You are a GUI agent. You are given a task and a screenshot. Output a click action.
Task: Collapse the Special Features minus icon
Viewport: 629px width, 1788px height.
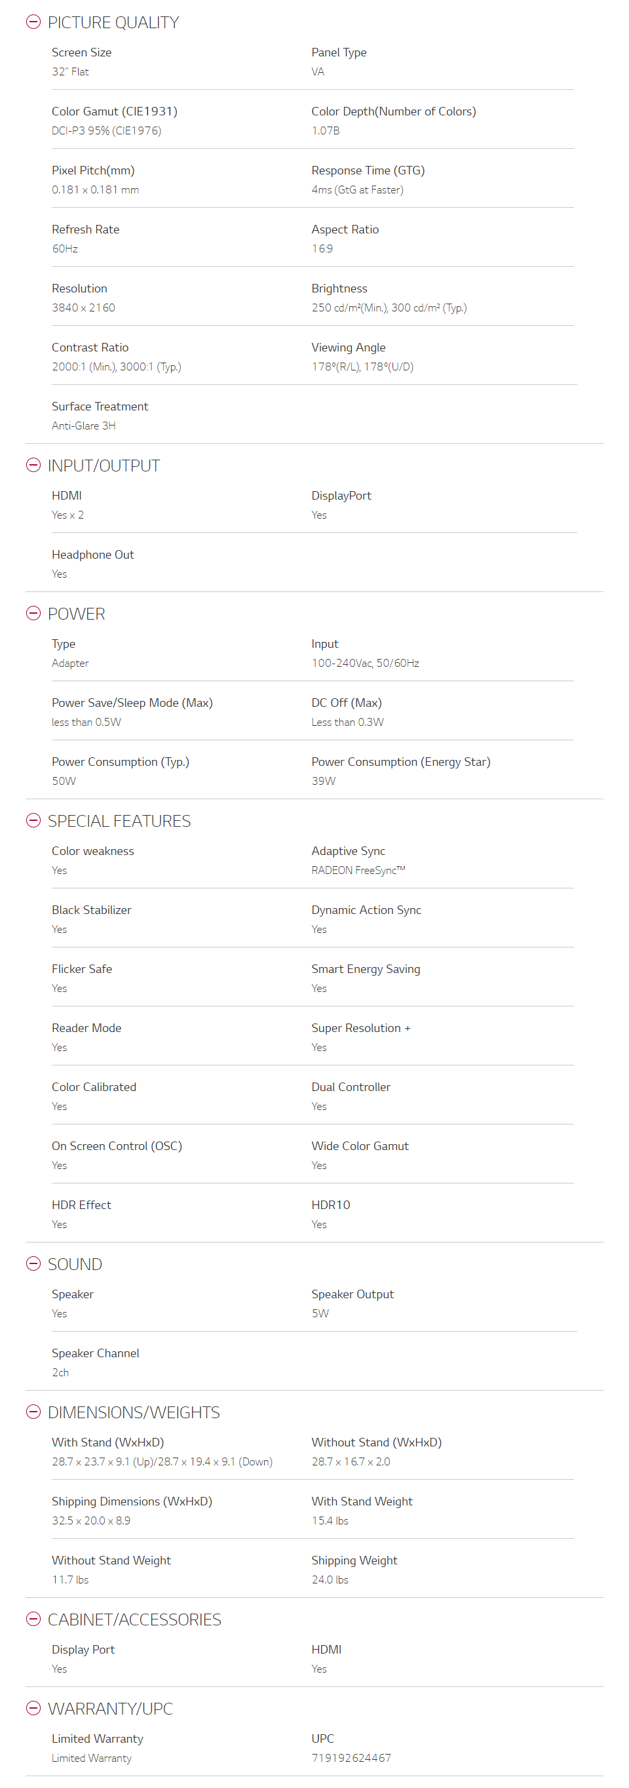(33, 820)
